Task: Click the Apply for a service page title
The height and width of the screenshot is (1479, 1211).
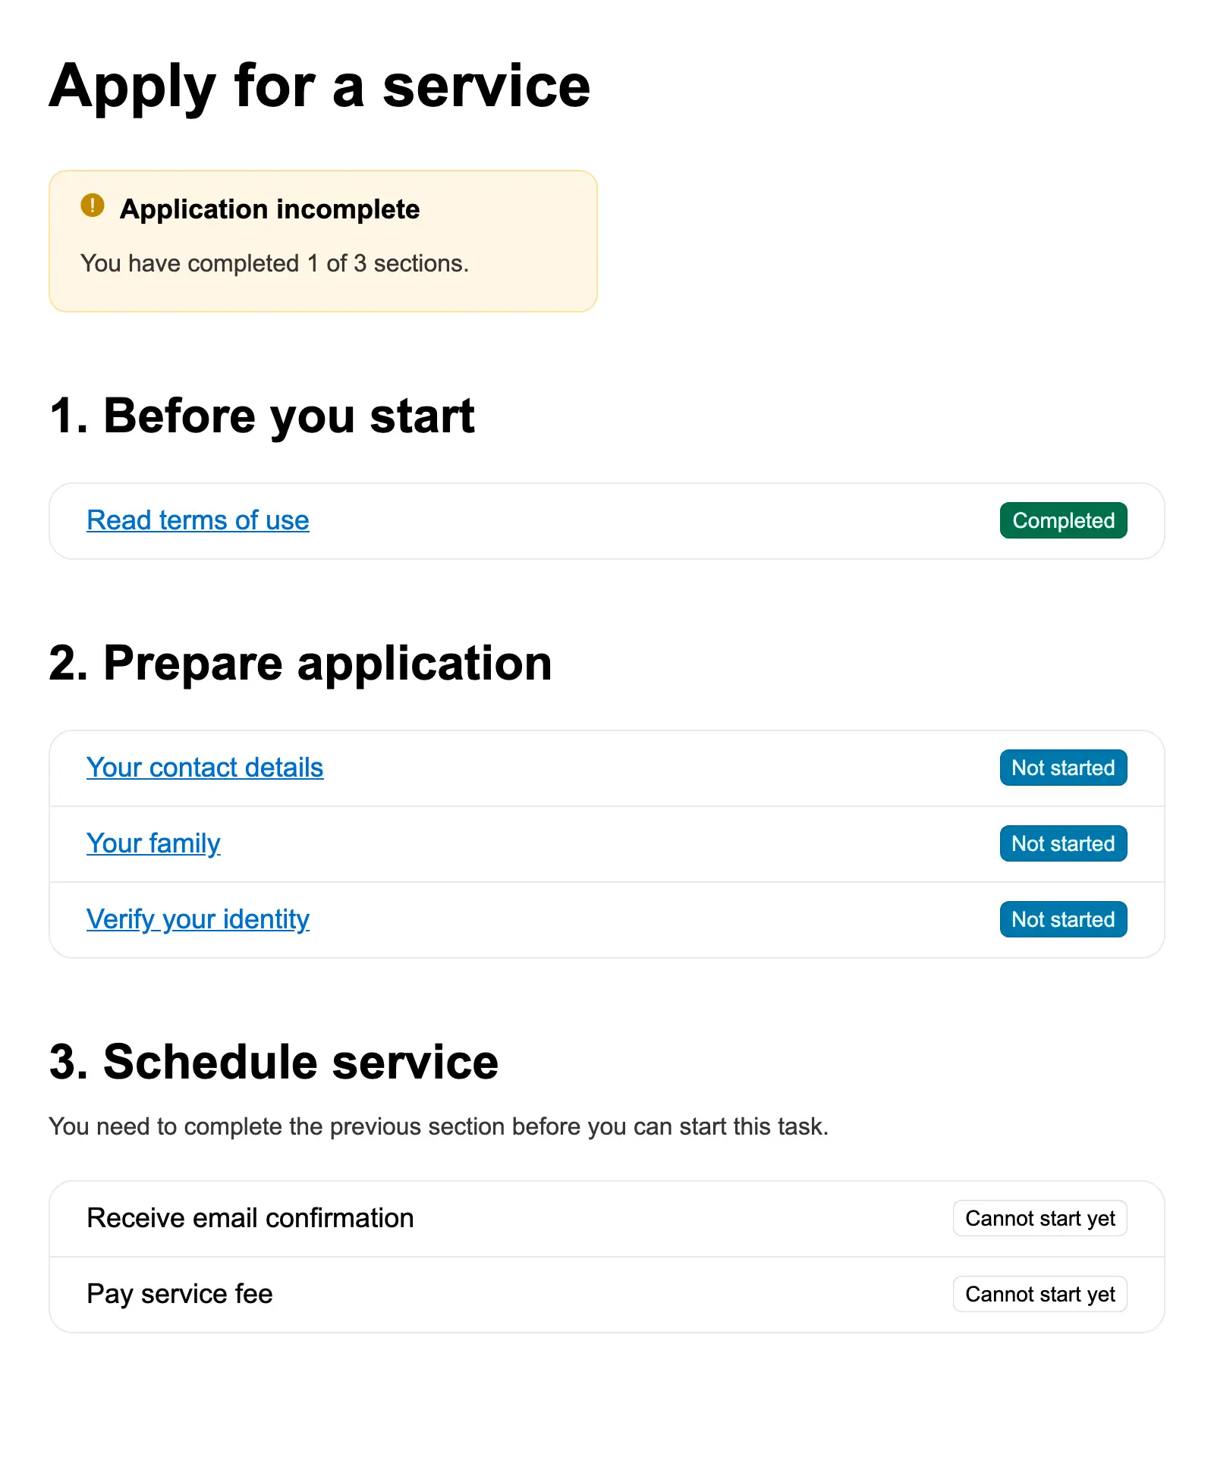Action: (x=319, y=86)
